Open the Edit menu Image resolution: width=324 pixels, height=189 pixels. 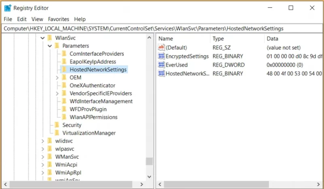22,19
